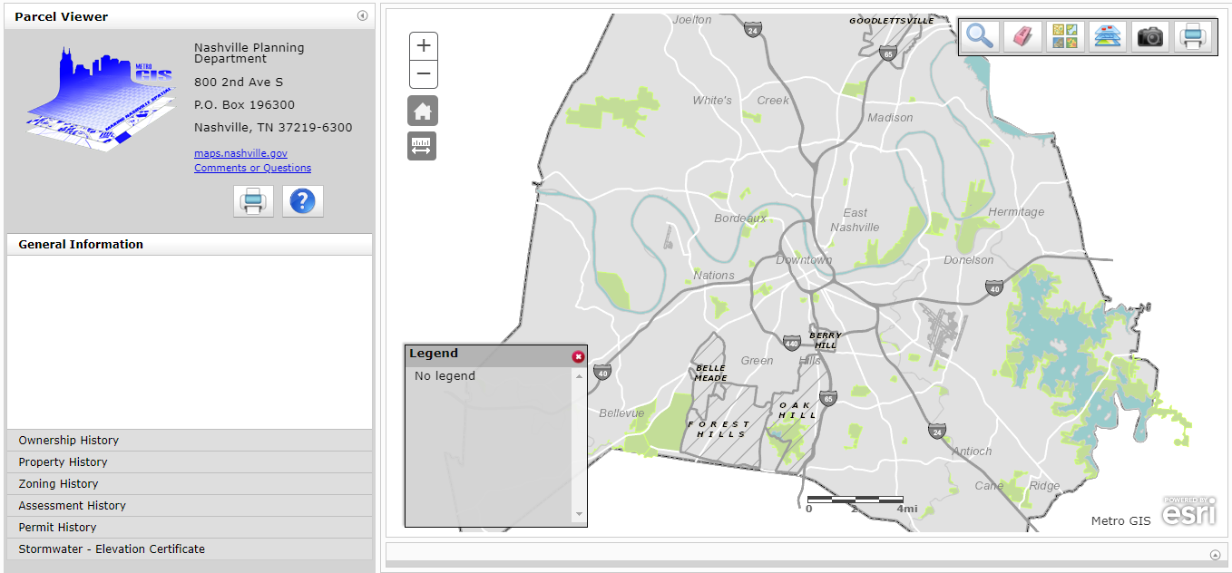Use the eraser tool to clear map graphics

tap(1022, 36)
